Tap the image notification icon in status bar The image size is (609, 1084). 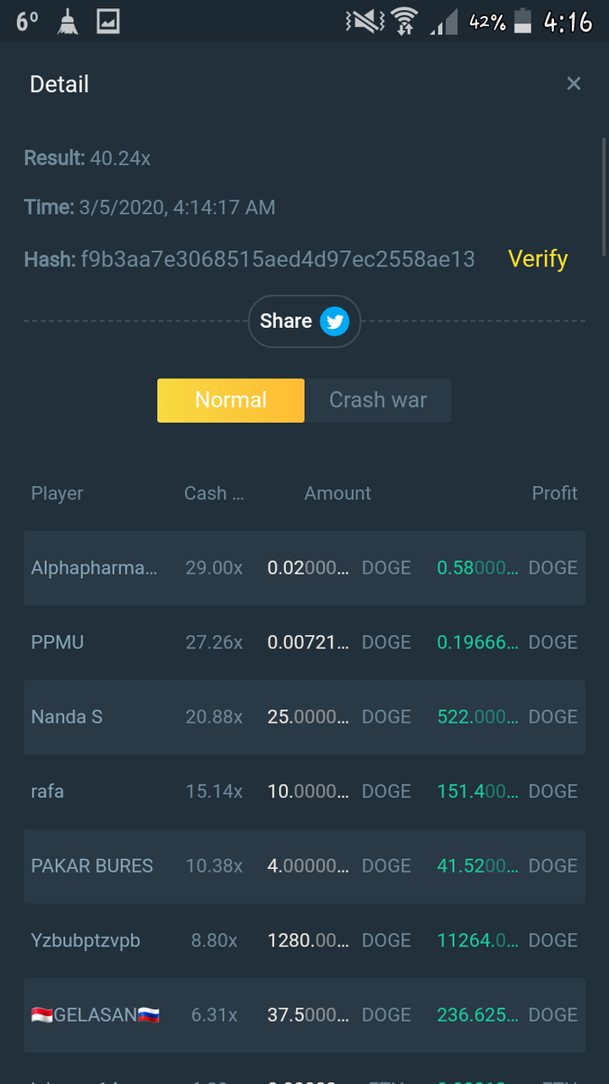(x=108, y=21)
